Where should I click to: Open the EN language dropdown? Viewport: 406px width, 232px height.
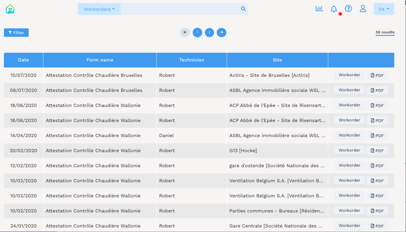click(x=384, y=9)
